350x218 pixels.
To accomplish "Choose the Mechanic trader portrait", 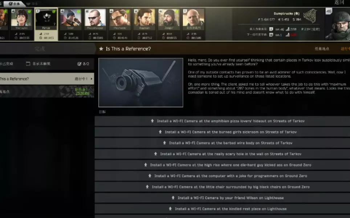I will (120, 20).
